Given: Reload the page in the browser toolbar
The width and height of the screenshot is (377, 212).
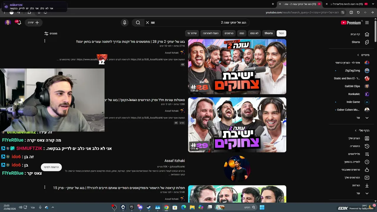Looking at the screenshot, I should point(358,12).
